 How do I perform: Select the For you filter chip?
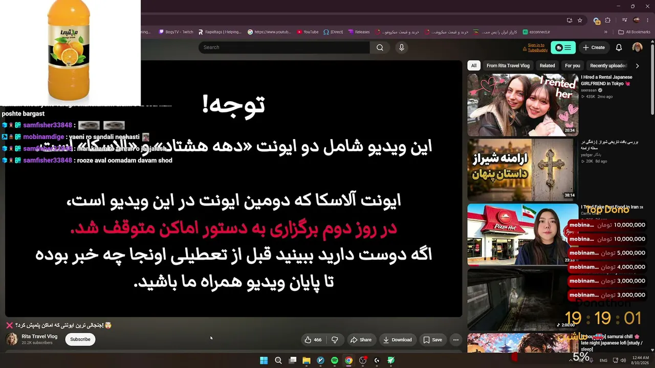pyautogui.click(x=573, y=66)
